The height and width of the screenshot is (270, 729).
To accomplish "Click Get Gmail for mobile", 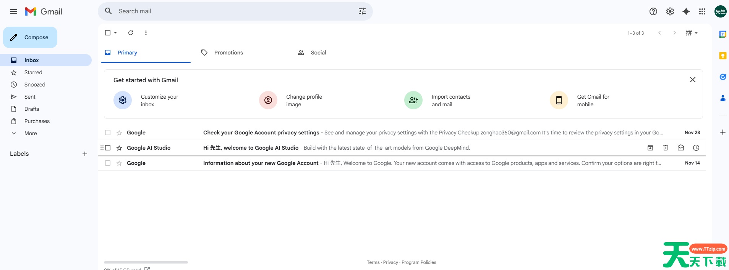I will [580, 100].
